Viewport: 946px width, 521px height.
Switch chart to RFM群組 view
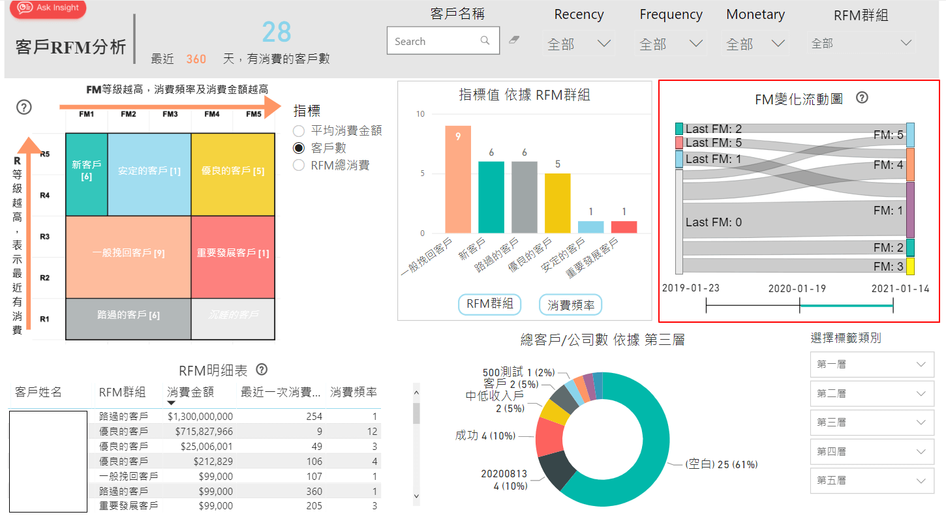point(489,304)
